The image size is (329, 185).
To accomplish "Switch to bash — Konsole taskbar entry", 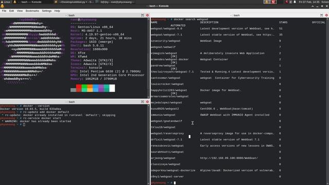I will [x=29, y=2].
